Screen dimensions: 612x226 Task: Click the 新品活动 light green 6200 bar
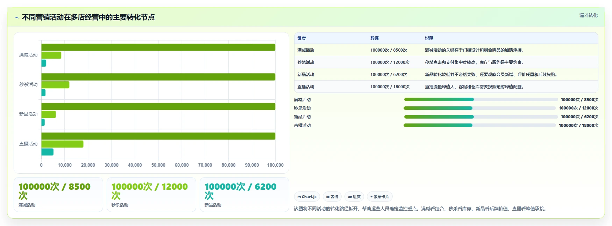[49, 114]
